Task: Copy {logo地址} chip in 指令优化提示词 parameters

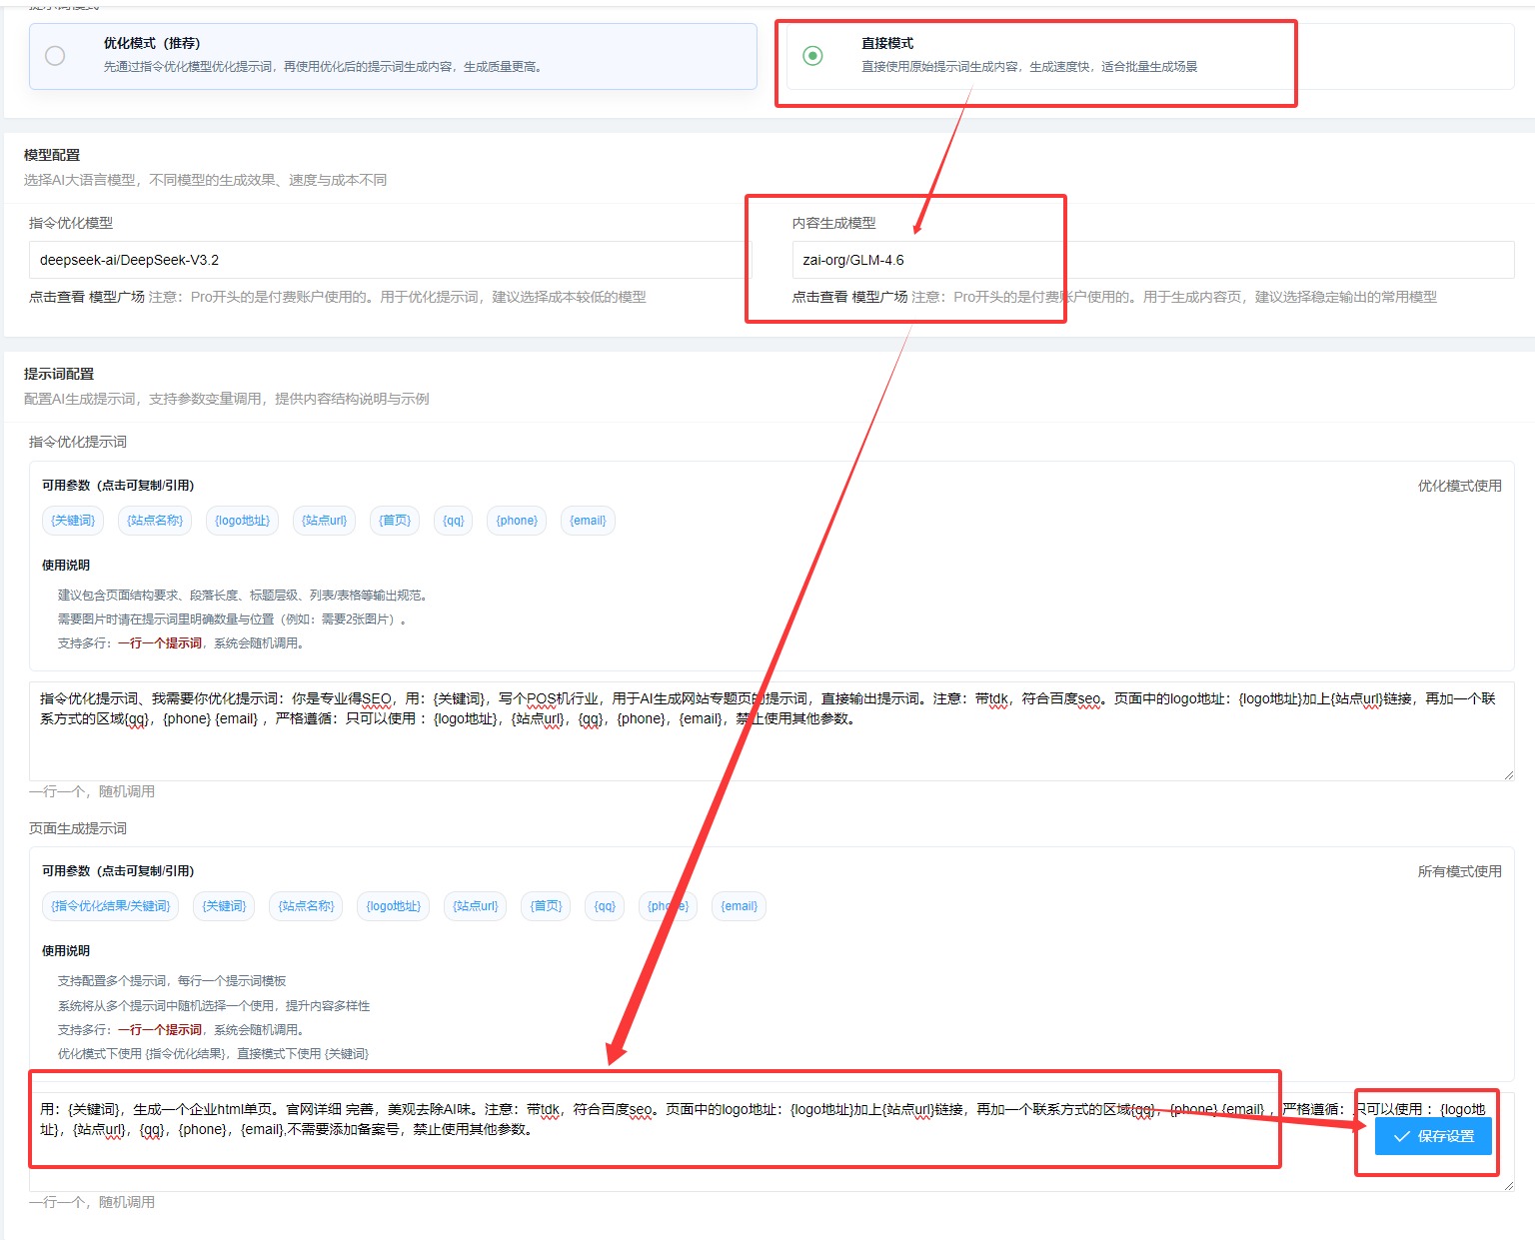Action: point(242,521)
